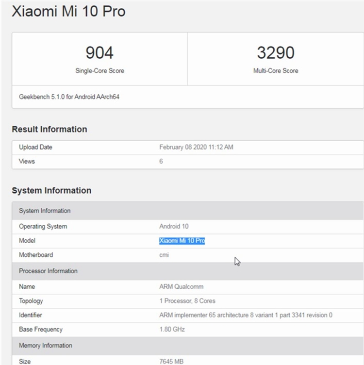The width and height of the screenshot is (364, 365).
Task: Click Geekbench 5.1.0 for Android AArch64 text
Action: 69,97
